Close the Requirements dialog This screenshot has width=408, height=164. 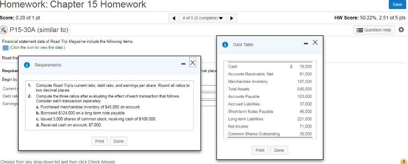coord(192,62)
